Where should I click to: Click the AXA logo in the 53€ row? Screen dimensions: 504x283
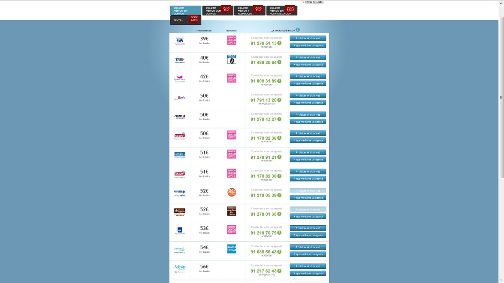tap(180, 231)
